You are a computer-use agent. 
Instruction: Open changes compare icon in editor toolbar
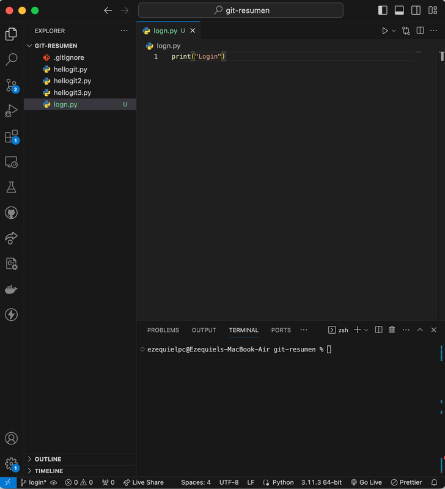pyautogui.click(x=406, y=31)
